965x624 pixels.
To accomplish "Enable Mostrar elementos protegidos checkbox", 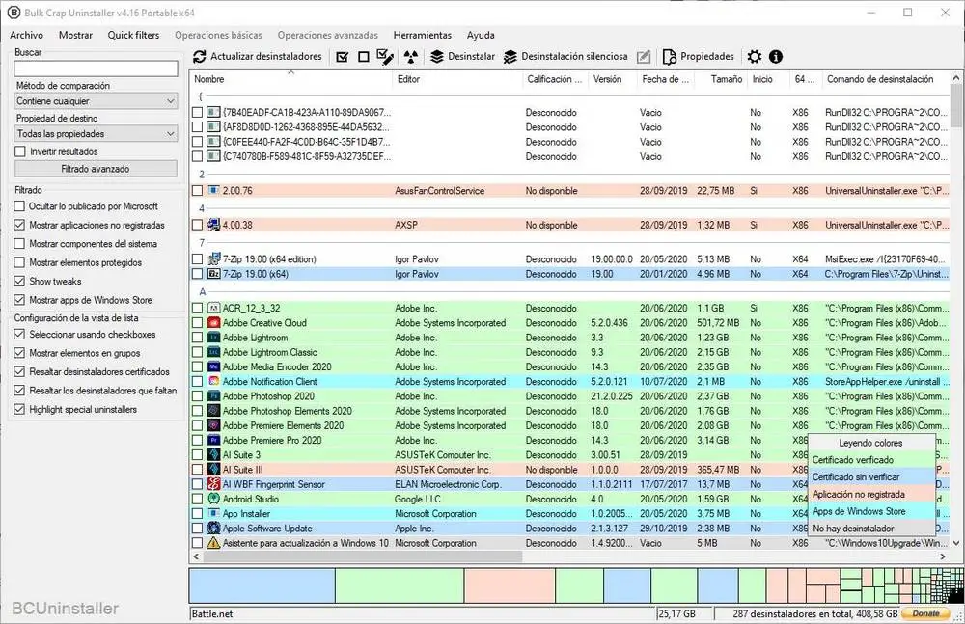I will [19, 262].
